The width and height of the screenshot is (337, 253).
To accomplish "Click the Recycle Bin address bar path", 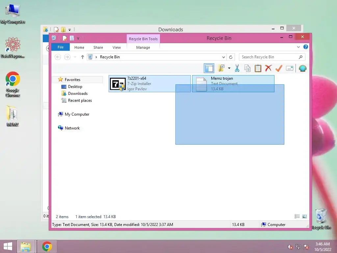I will [x=110, y=57].
